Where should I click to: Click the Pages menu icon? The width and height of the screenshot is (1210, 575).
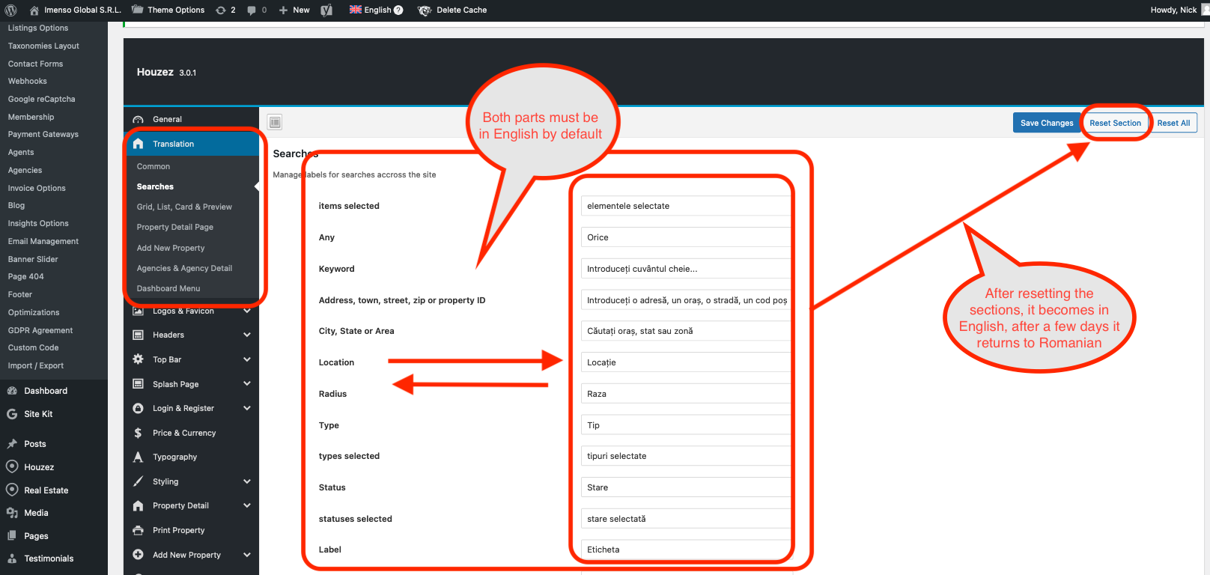point(12,536)
